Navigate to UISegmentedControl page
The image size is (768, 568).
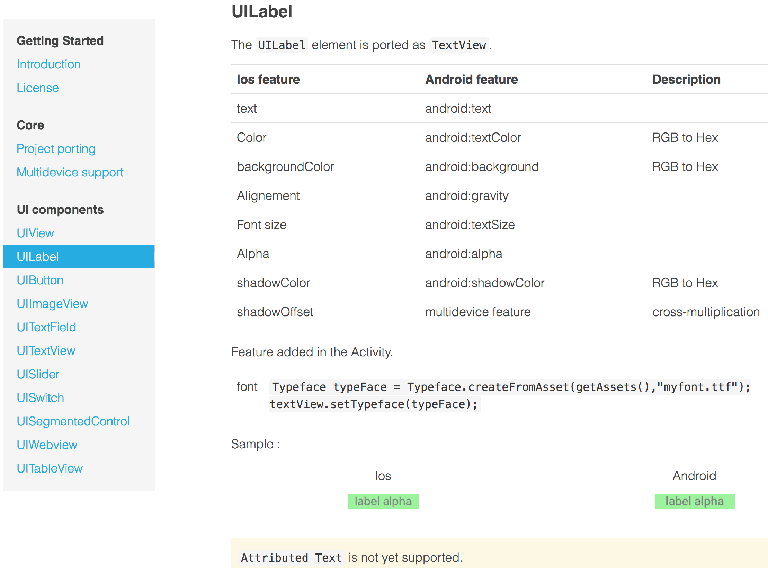(x=73, y=421)
